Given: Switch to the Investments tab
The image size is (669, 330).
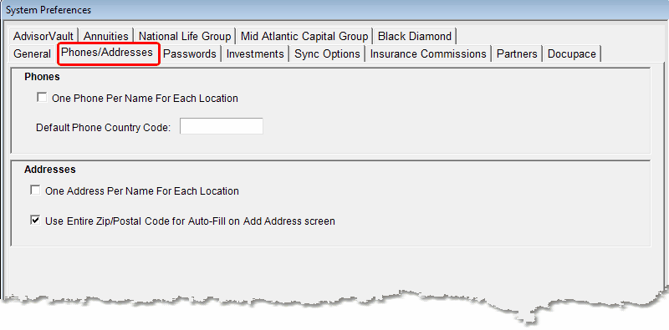Looking at the screenshot, I should (x=255, y=54).
